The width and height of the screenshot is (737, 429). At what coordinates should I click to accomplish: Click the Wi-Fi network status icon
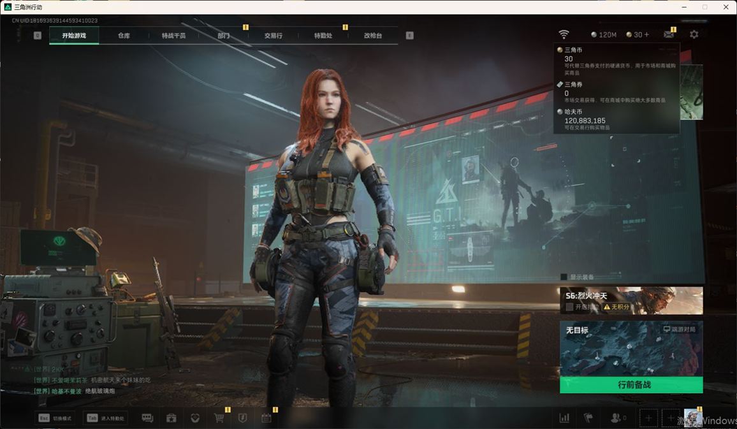(564, 34)
